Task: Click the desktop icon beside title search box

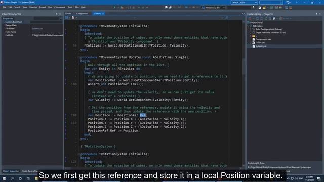Action: point(288,2)
